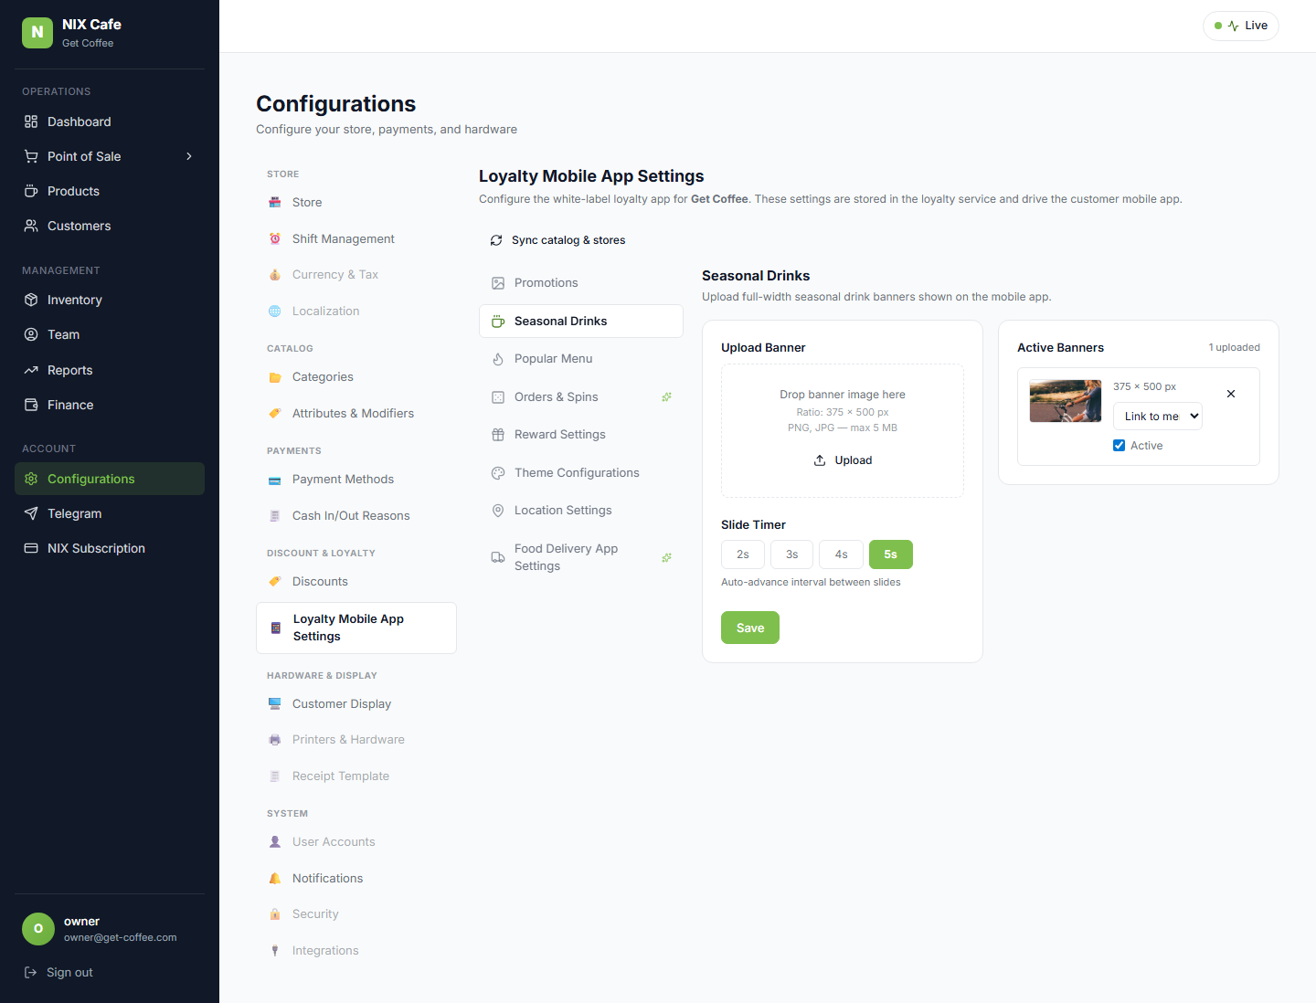The height and width of the screenshot is (1003, 1316).
Task: Expand the Point of Sale chevron
Action: [x=189, y=156]
